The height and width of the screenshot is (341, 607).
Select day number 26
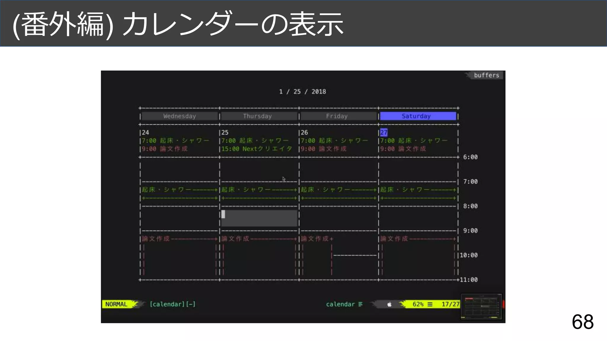(x=304, y=132)
